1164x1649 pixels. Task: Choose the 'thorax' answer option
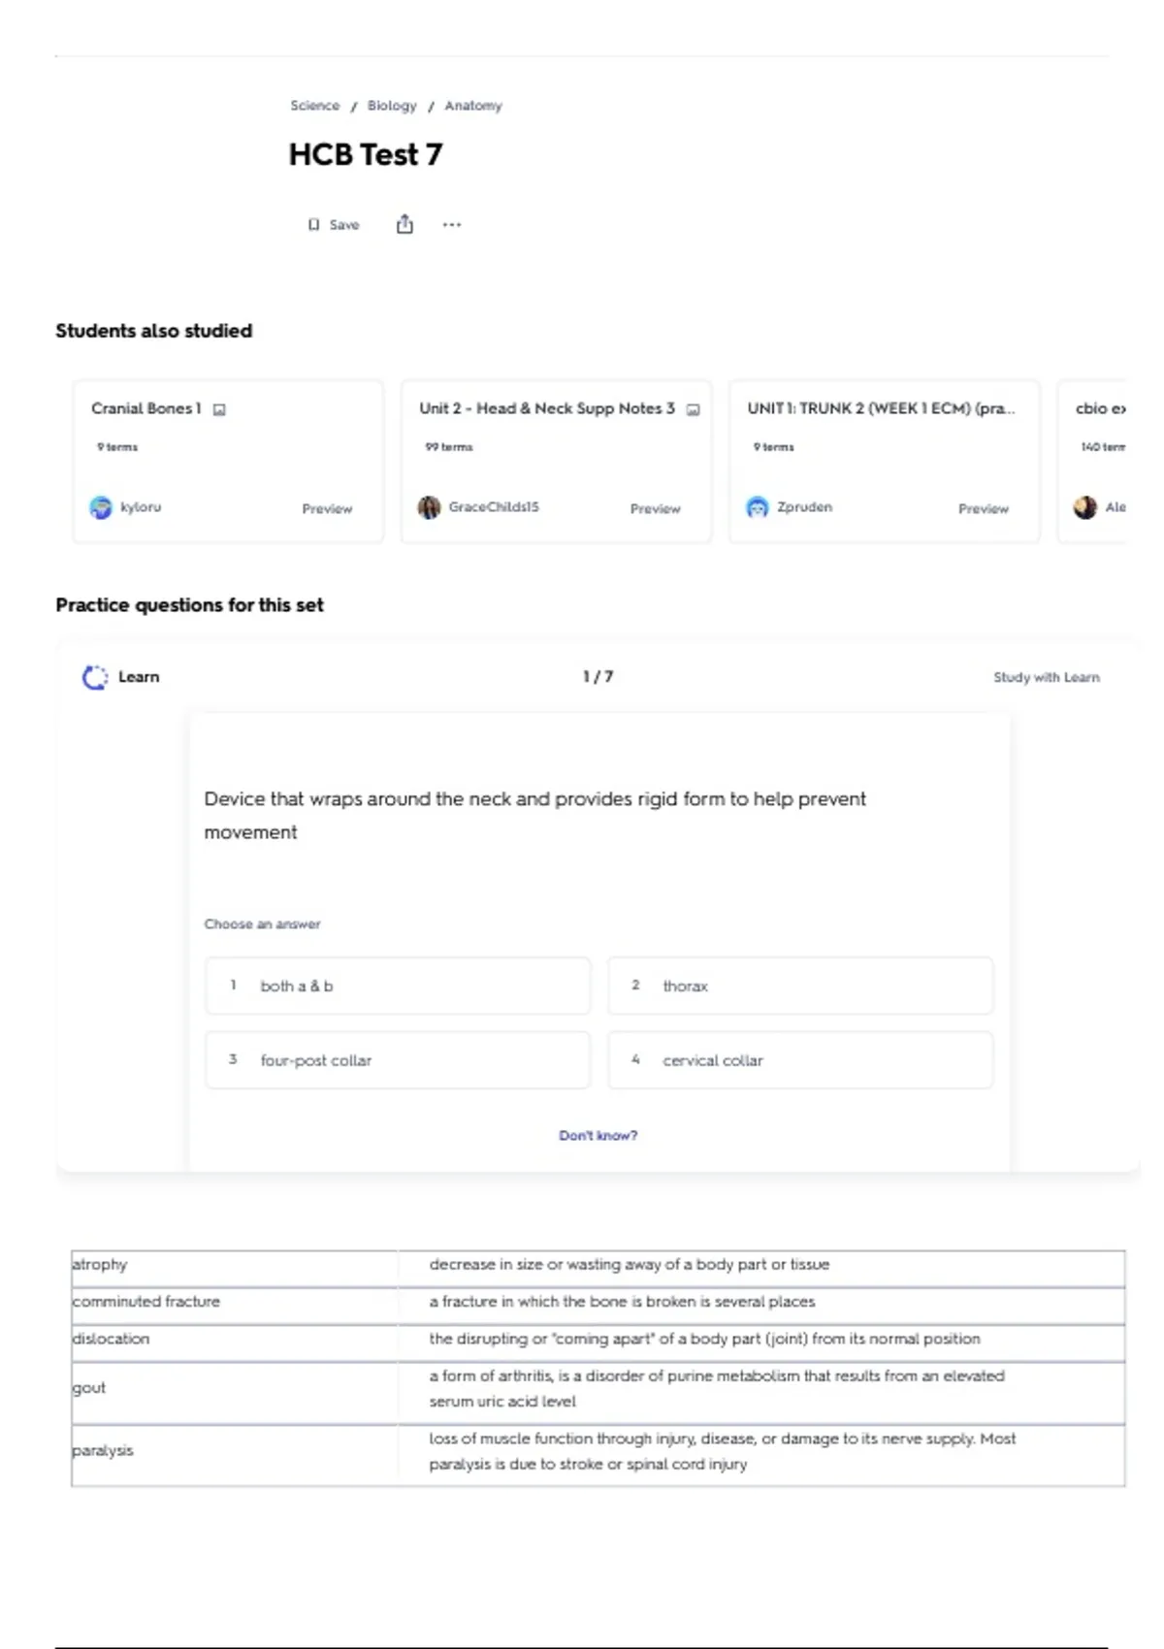[x=800, y=986]
